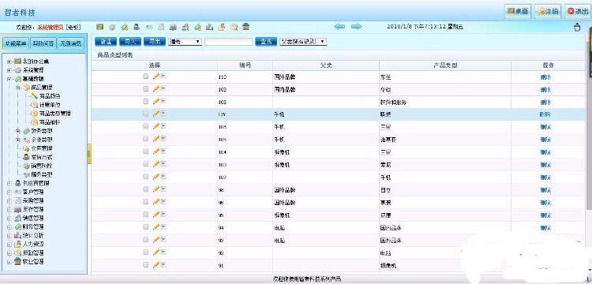This screenshot has width=592, height=284.
Task: Click the green back arrow
Action: pyautogui.click(x=339, y=26)
